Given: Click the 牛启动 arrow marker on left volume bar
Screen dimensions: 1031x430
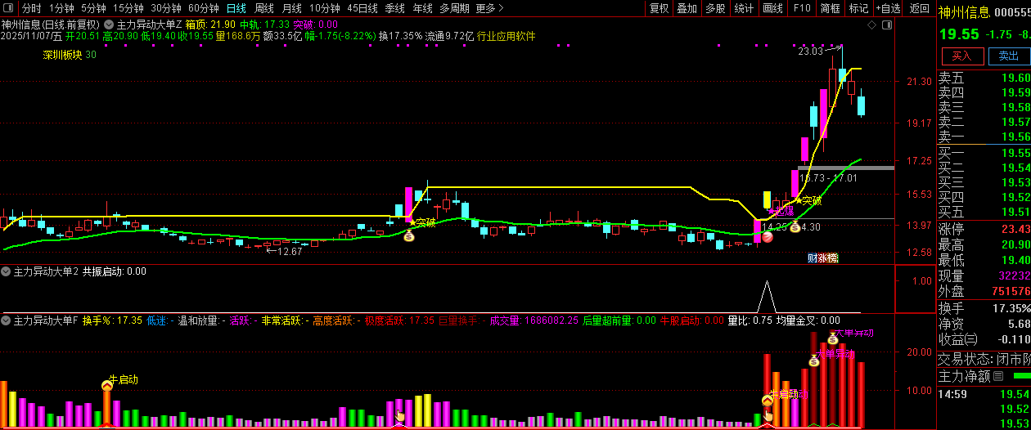Looking at the screenshot, I should (x=106, y=385).
